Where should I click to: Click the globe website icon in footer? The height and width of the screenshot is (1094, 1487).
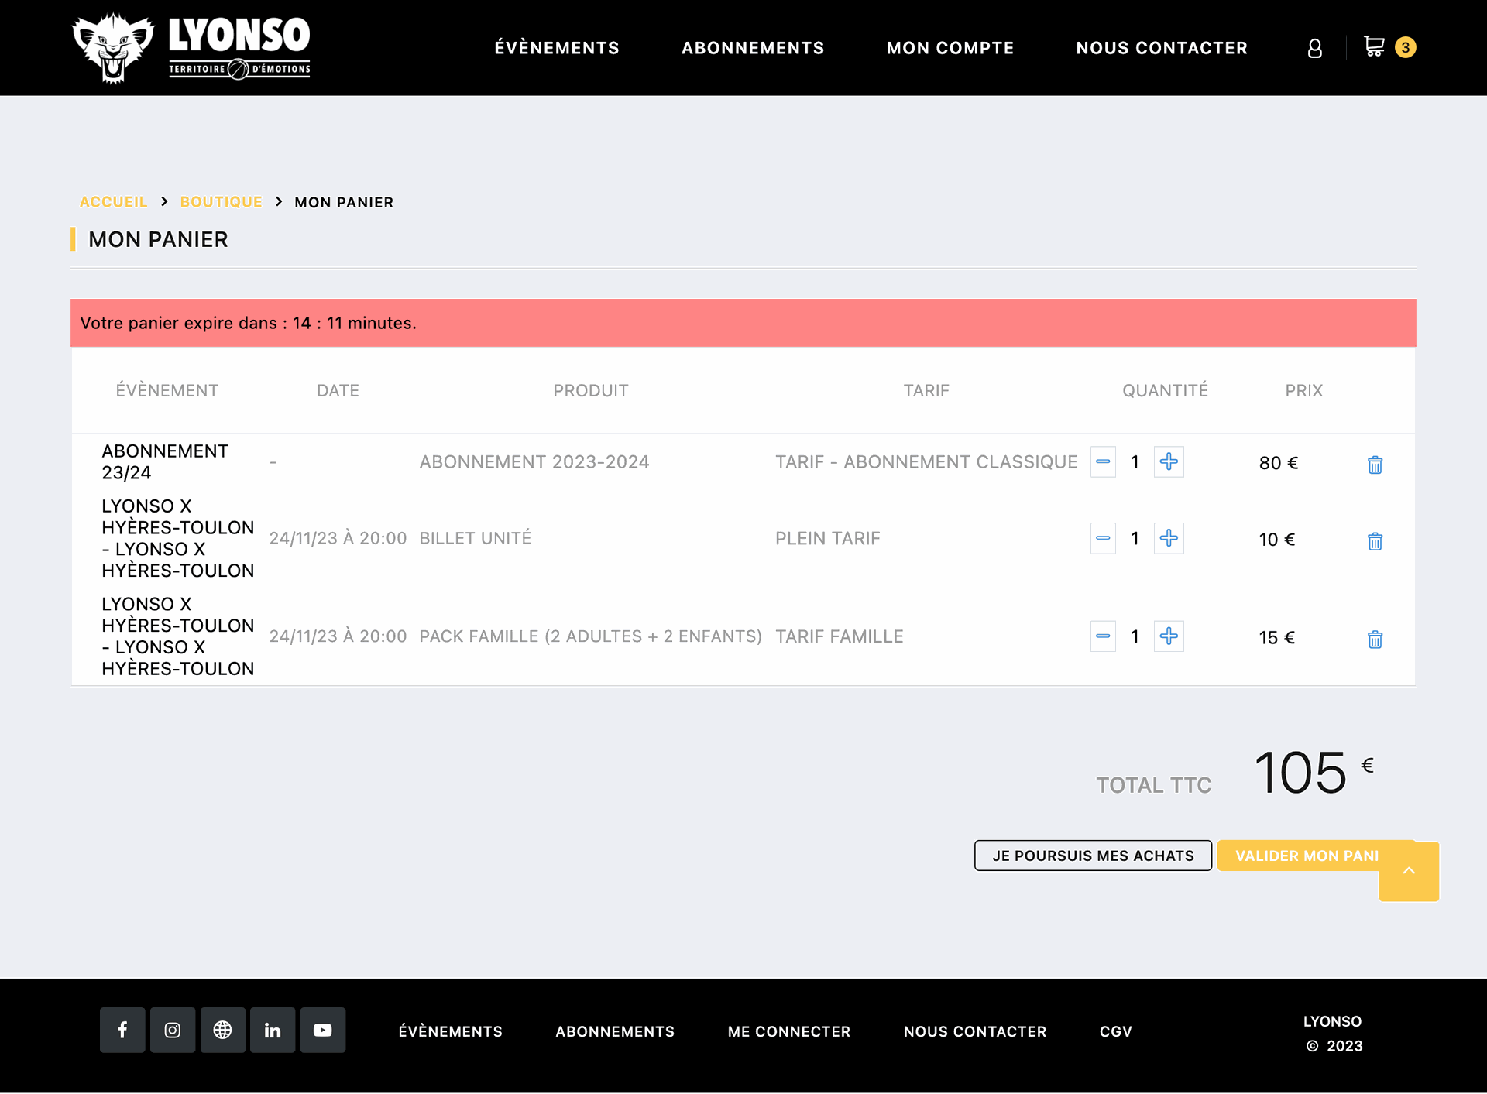[222, 1030]
